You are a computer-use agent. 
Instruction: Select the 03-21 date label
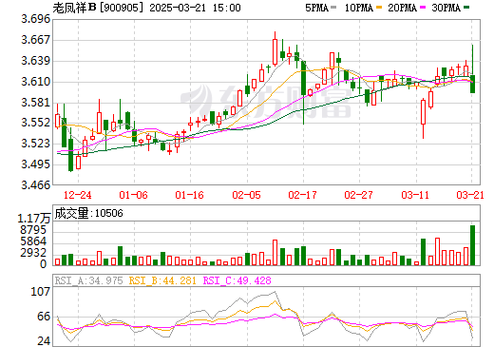tap(470, 195)
